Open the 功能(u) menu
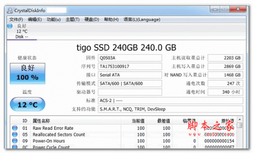 (54, 19)
